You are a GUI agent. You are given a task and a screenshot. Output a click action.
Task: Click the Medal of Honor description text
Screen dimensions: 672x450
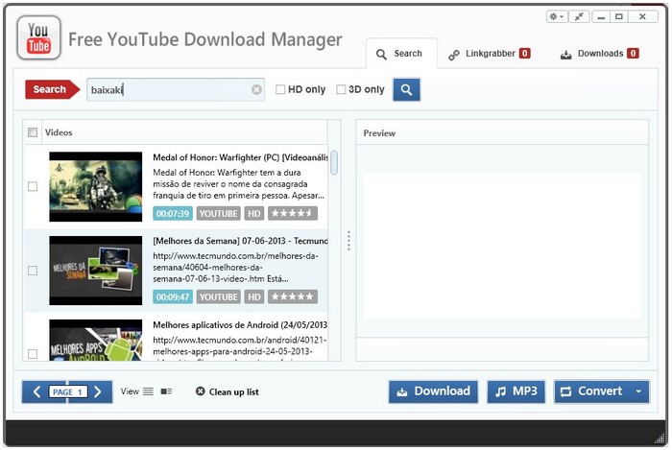(238, 184)
